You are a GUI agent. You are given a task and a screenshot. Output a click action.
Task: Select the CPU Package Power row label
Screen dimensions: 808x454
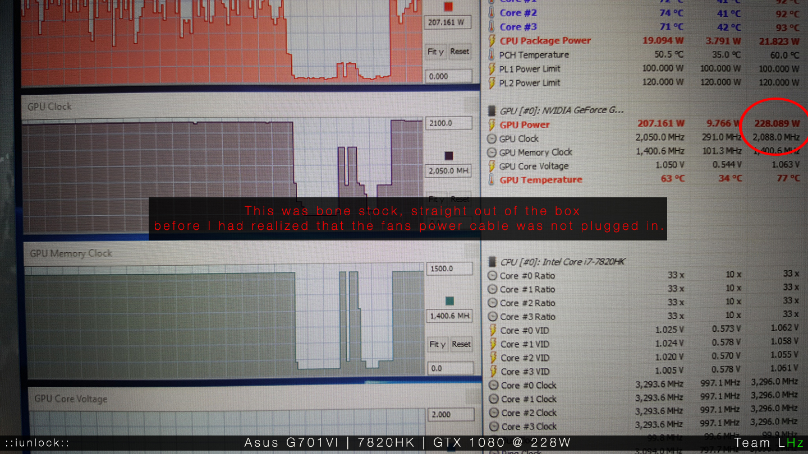[545, 40]
